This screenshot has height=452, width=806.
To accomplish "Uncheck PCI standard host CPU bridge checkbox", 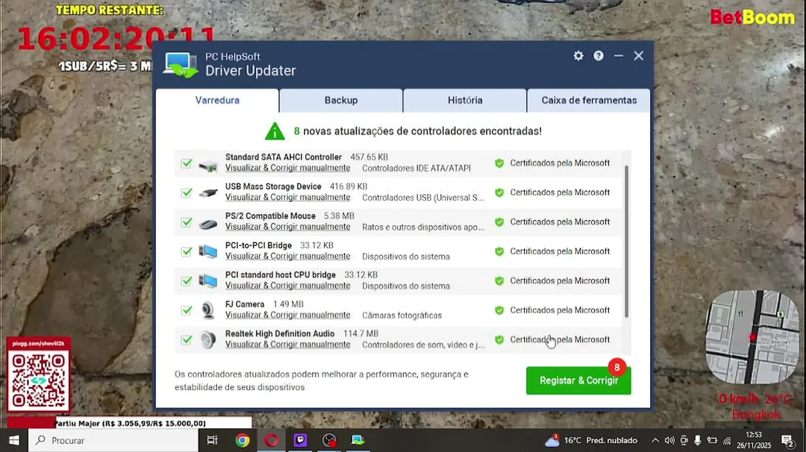I will tap(186, 281).
